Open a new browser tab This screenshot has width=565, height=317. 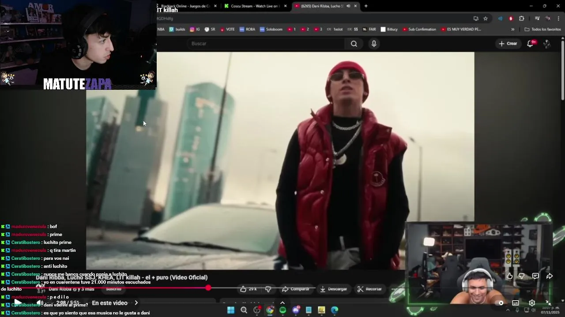(366, 6)
